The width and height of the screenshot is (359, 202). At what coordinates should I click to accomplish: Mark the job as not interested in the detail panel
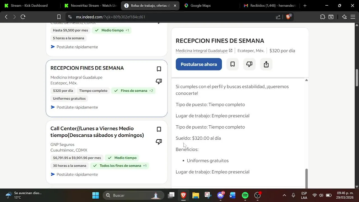(x=249, y=64)
